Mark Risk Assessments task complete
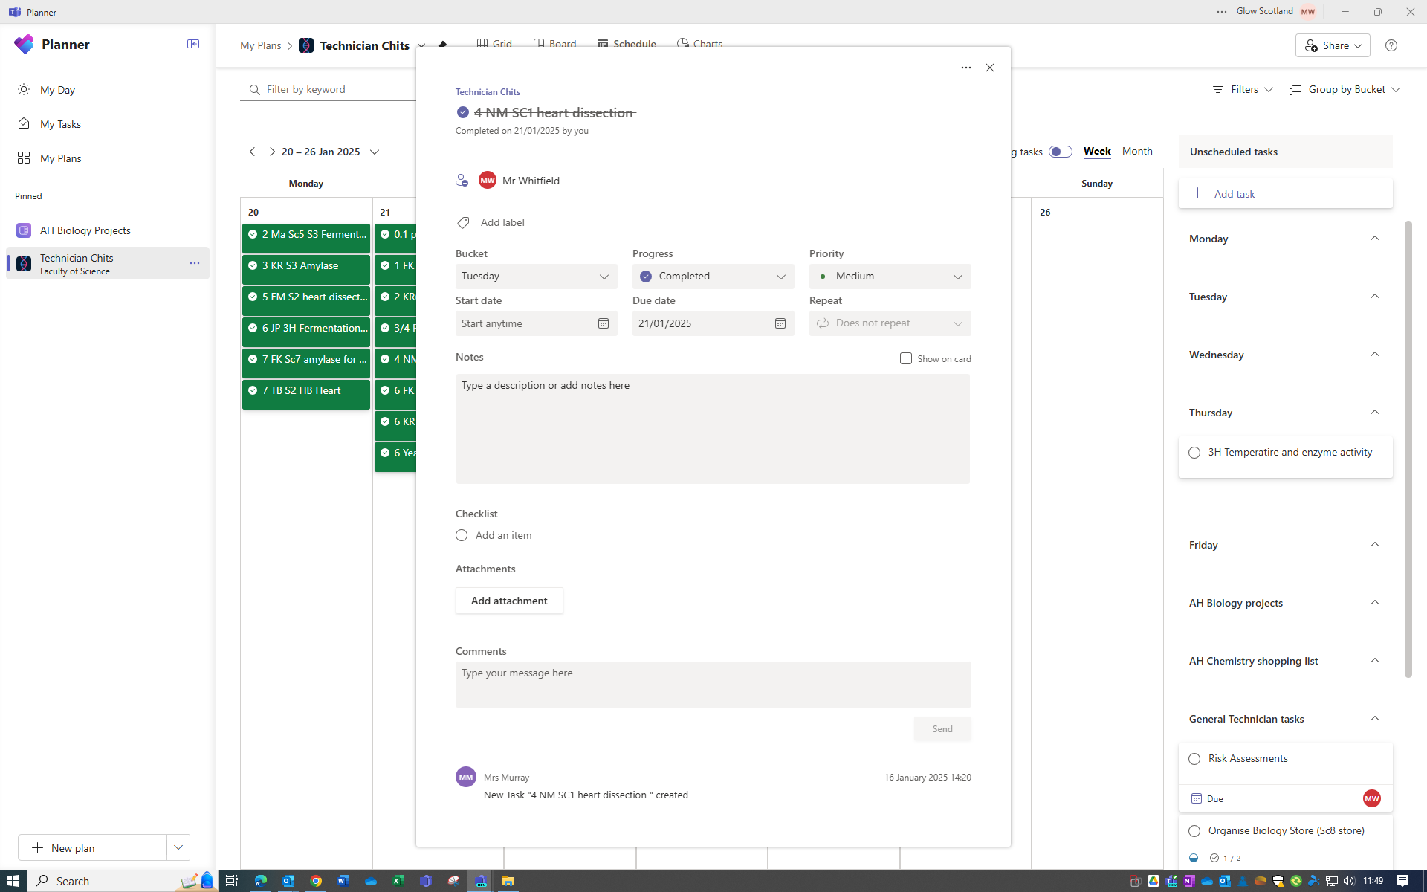1427x892 pixels. 1194,759
